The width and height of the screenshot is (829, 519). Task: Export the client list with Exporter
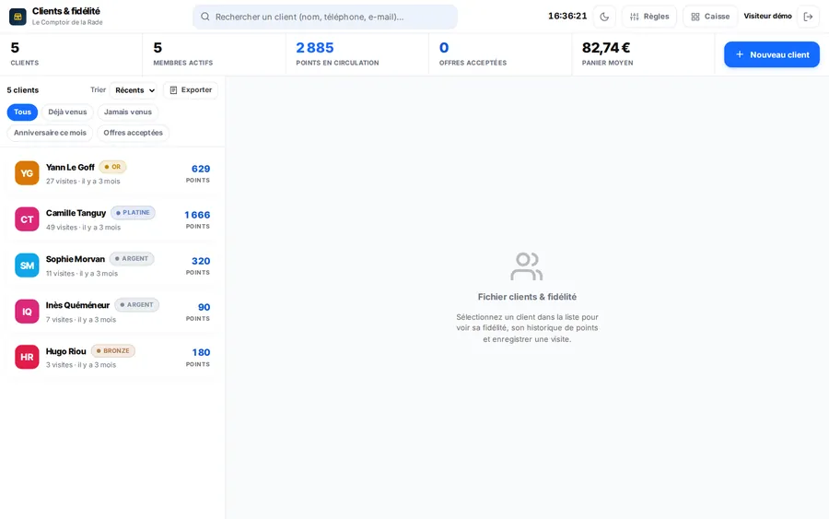191,90
